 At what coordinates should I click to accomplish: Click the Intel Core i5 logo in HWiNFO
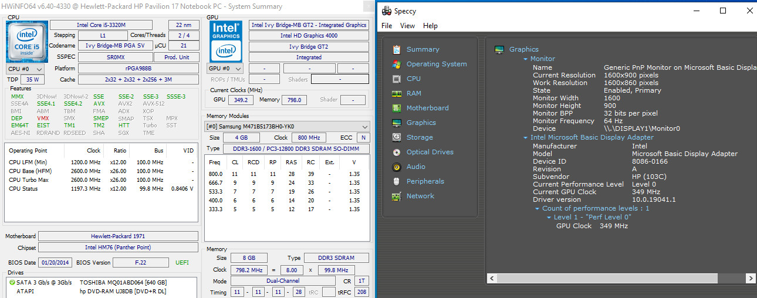pos(26,41)
